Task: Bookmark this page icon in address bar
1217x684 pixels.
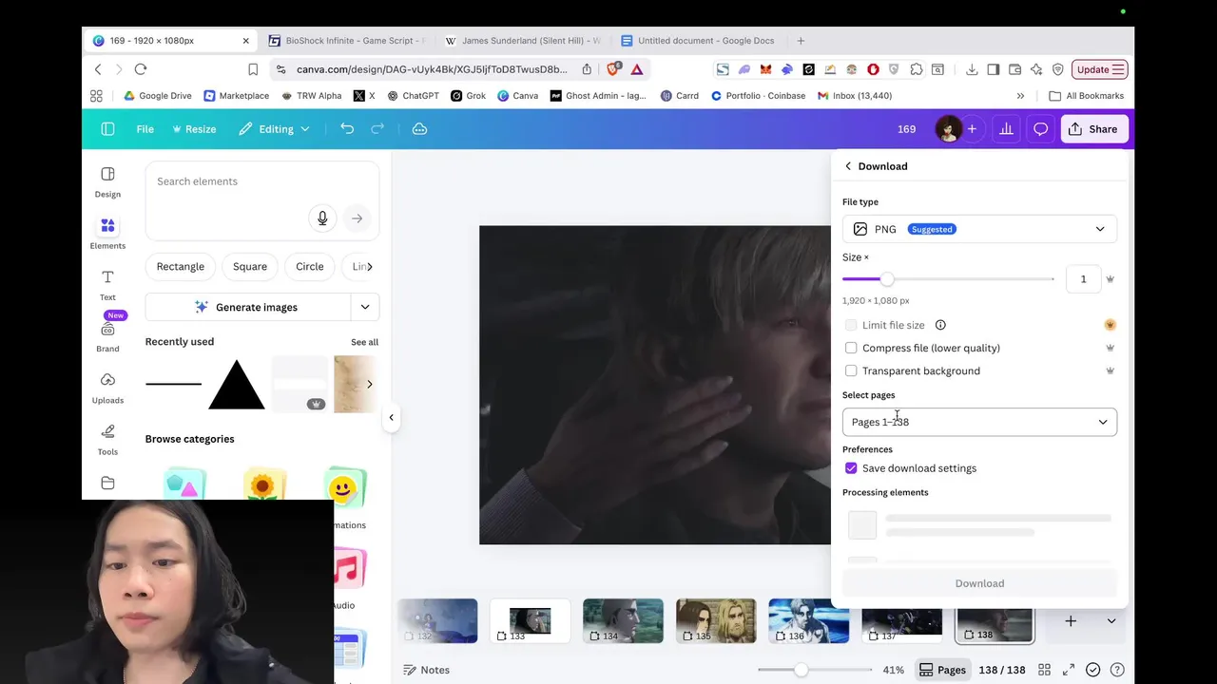Action: pos(253,69)
